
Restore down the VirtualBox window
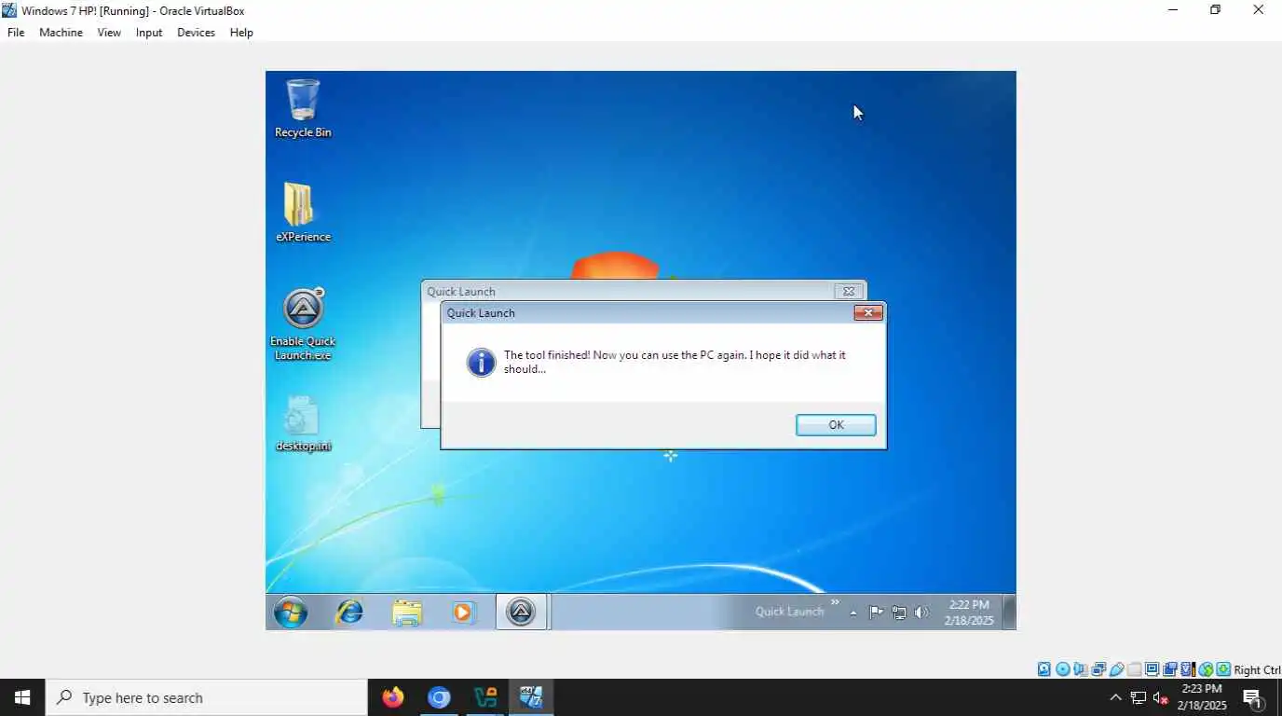coord(1215,10)
